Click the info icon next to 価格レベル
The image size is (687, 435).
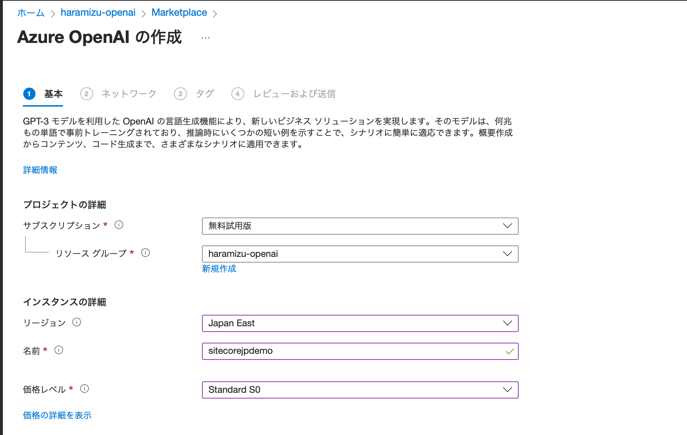click(x=85, y=388)
